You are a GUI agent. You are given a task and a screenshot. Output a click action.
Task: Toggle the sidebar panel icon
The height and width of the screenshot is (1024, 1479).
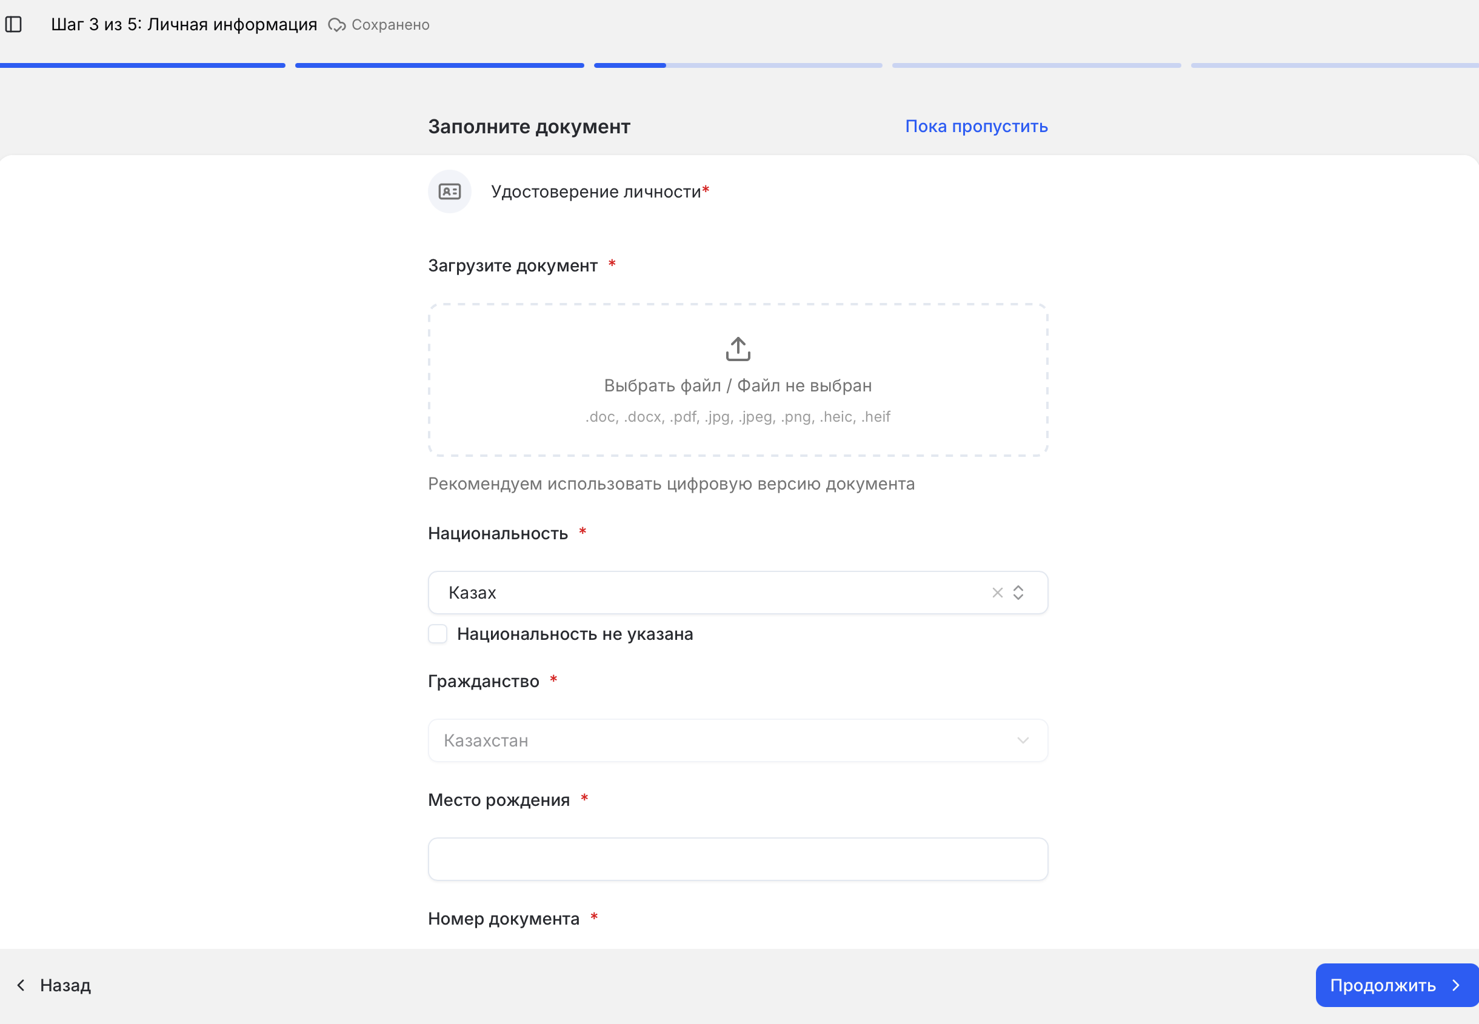13,24
